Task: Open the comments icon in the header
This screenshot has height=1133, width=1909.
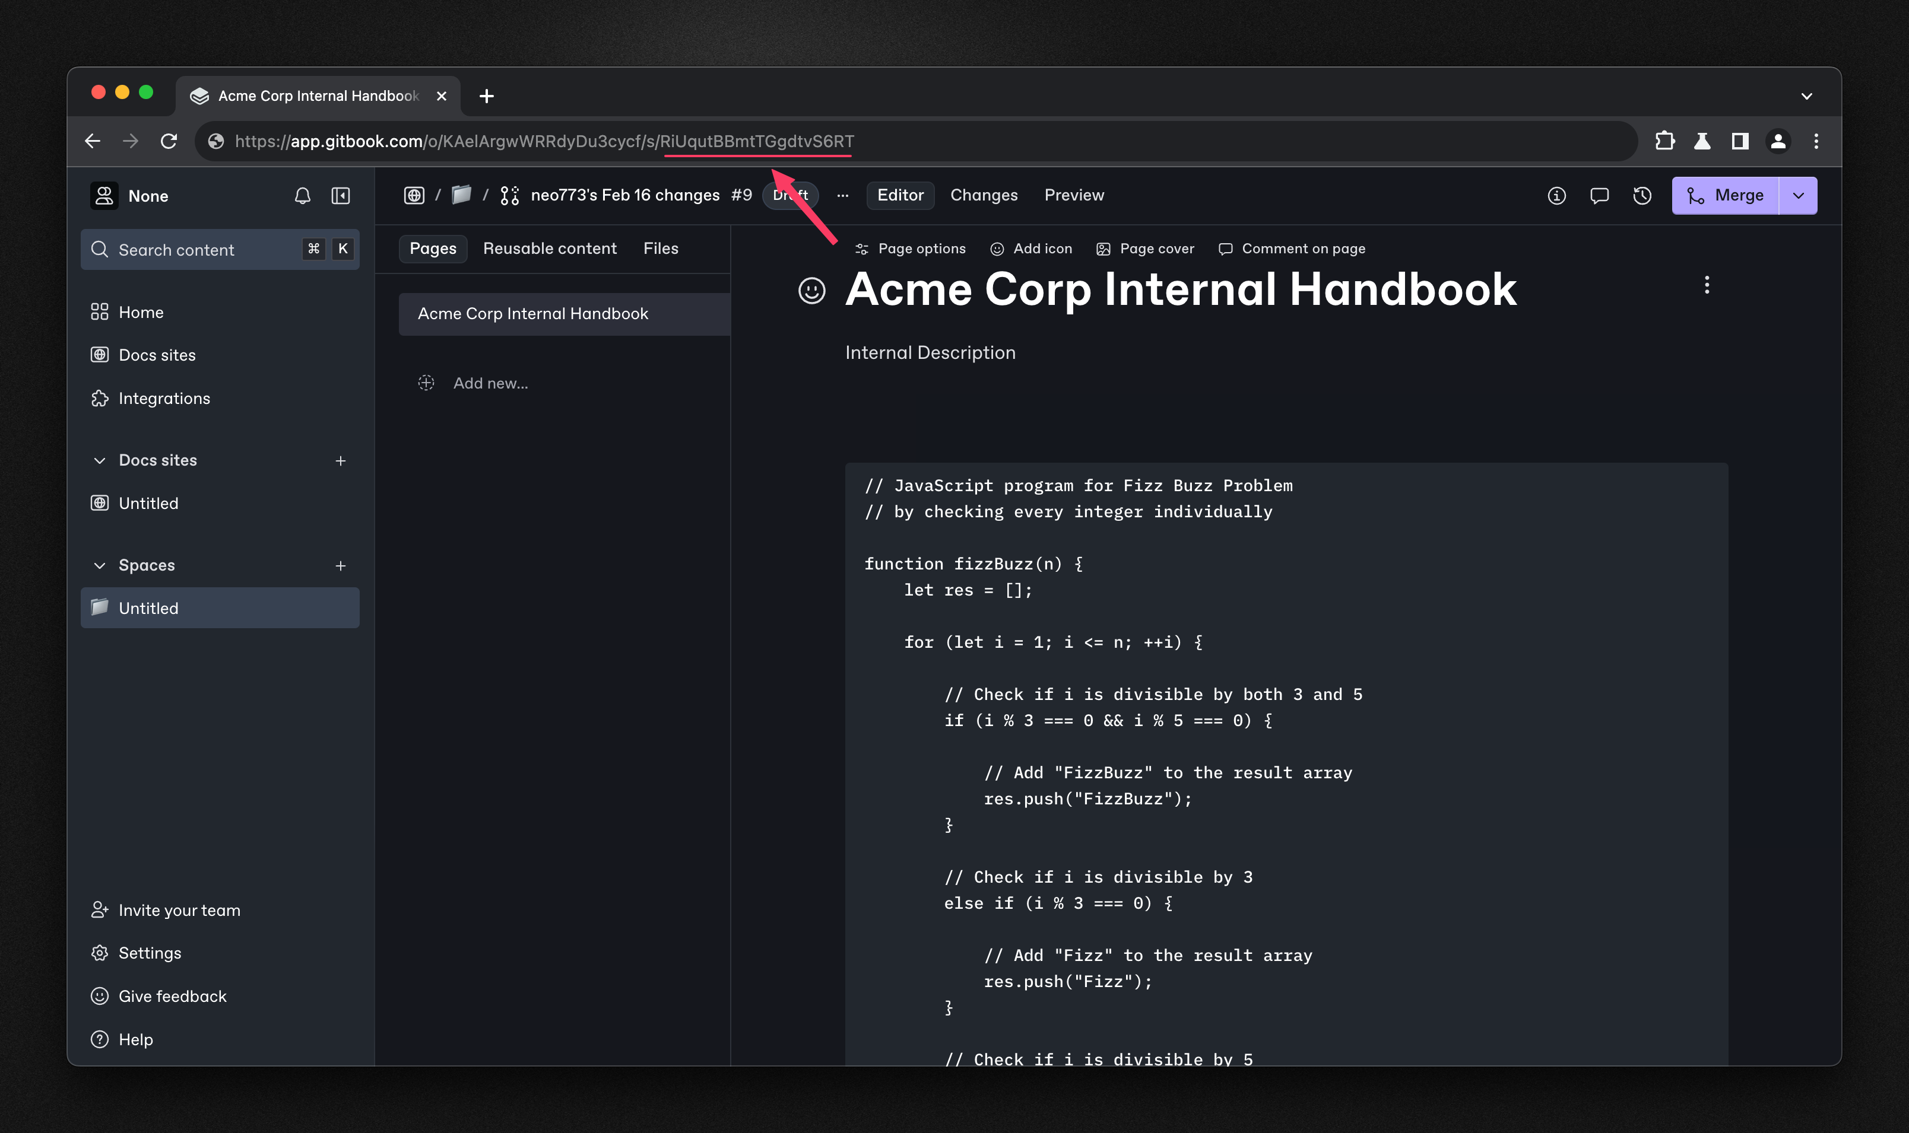Action: coord(1599,195)
